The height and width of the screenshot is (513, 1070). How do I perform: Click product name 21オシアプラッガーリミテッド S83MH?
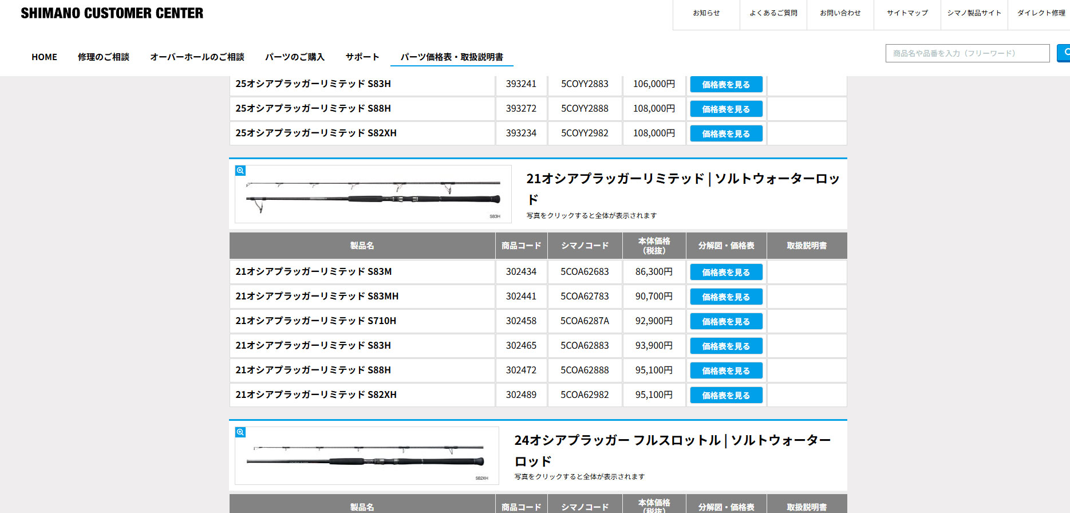point(317,296)
